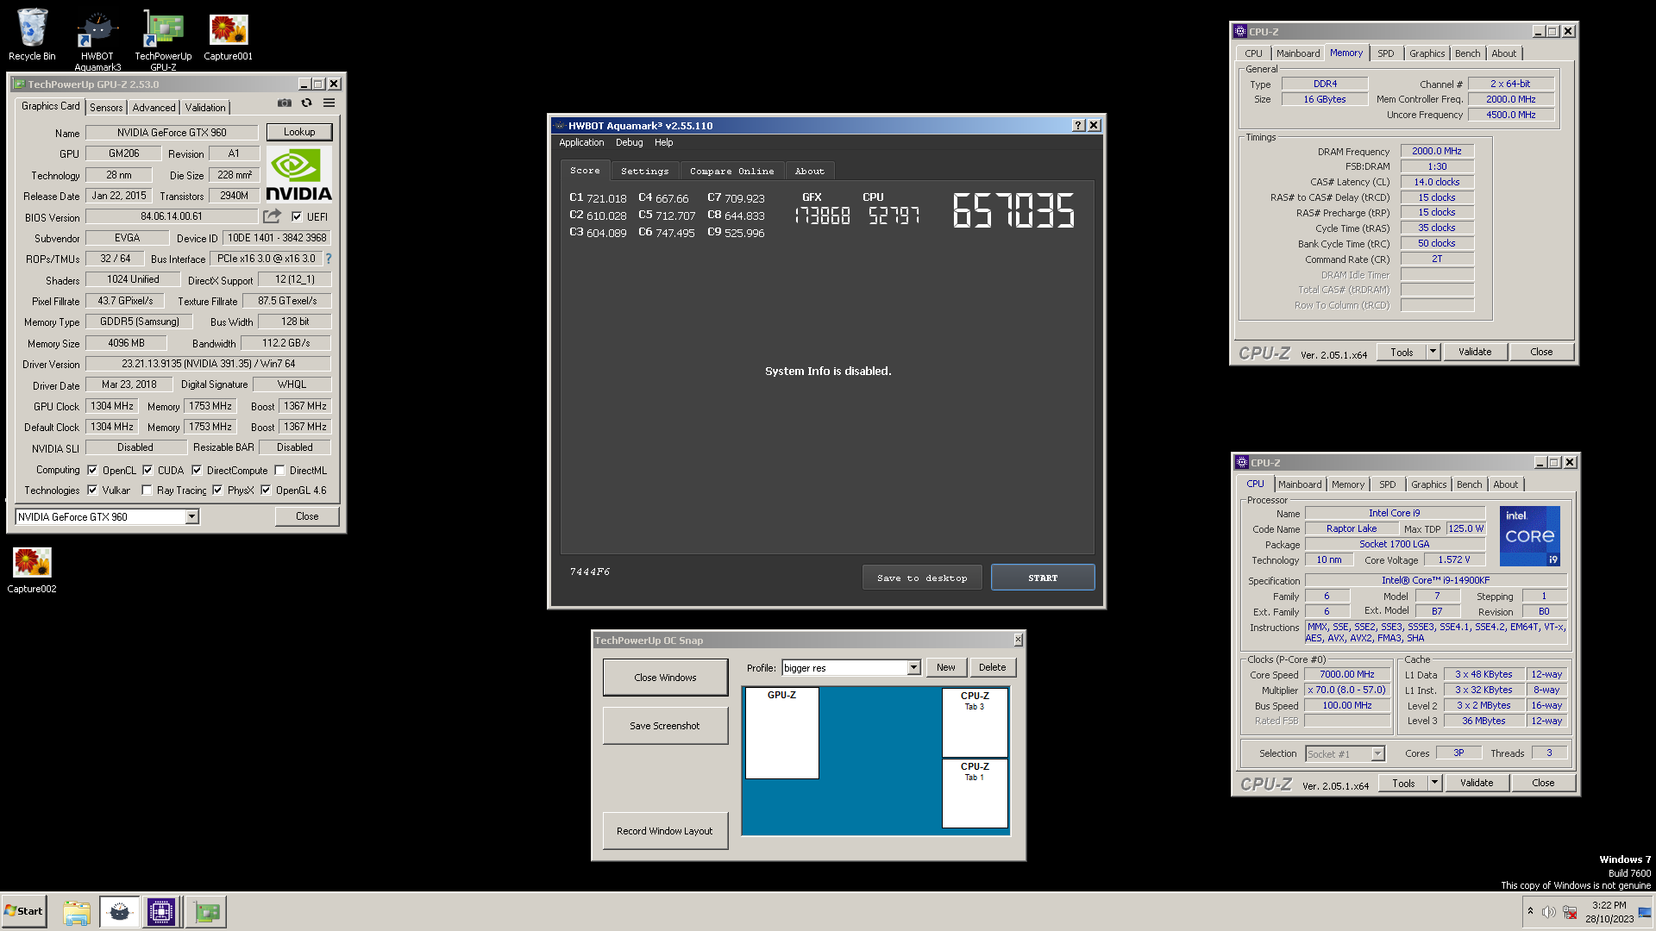Toggle the UEFI checkbox in GPU-Z
The image size is (1656, 931).
[297, 217]
